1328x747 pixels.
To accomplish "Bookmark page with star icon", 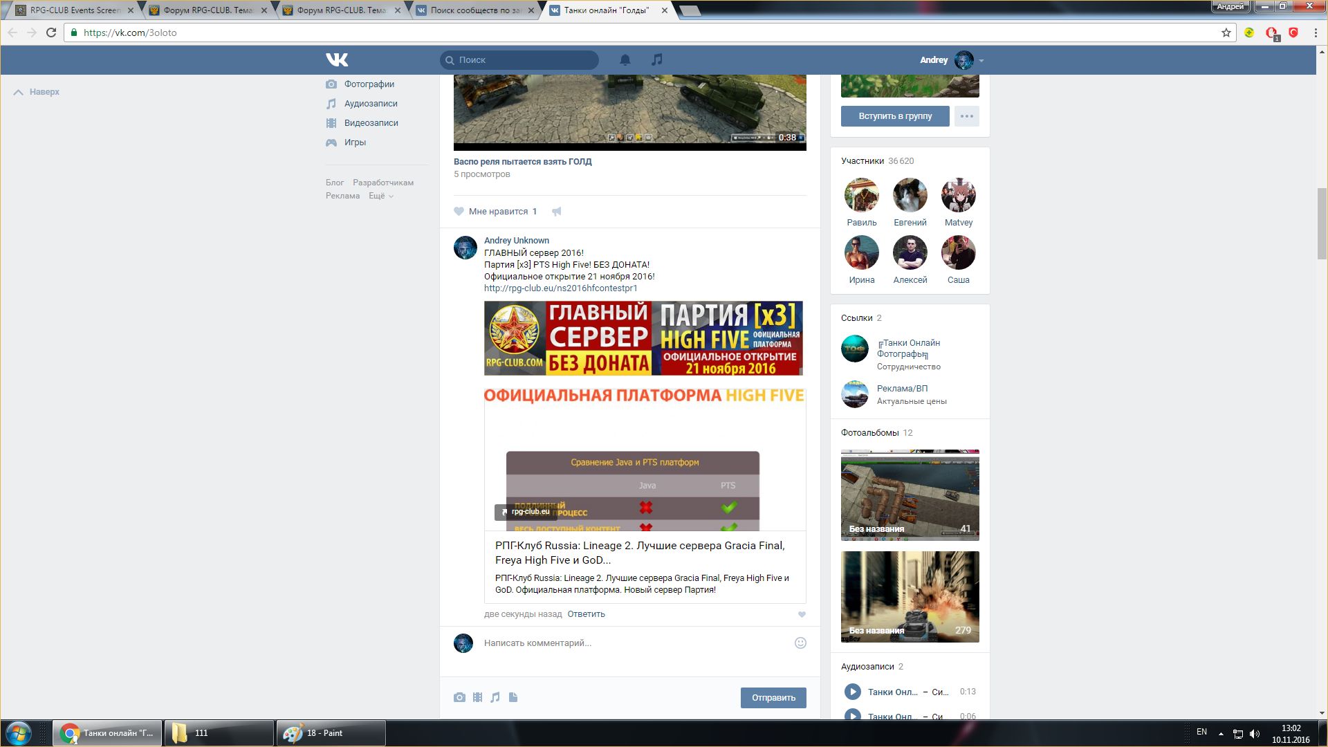I will tap(1226, 33).
